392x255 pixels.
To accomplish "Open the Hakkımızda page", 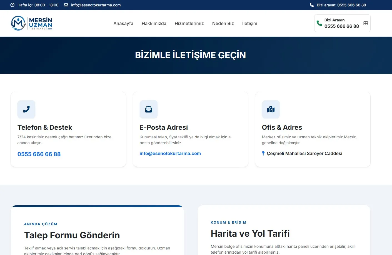I will coord(154,23).
